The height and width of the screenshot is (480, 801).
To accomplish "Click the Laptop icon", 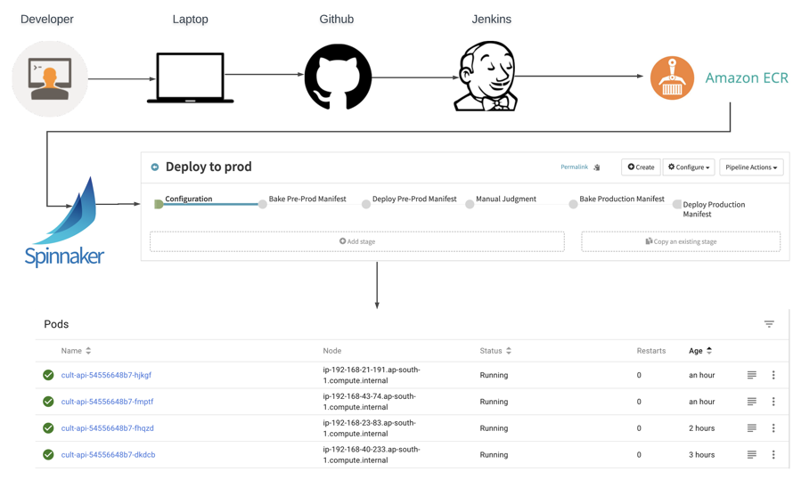I will click(190, 77).
